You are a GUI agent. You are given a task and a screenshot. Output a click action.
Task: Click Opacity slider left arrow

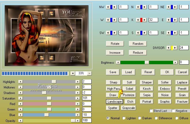[21, 121]
